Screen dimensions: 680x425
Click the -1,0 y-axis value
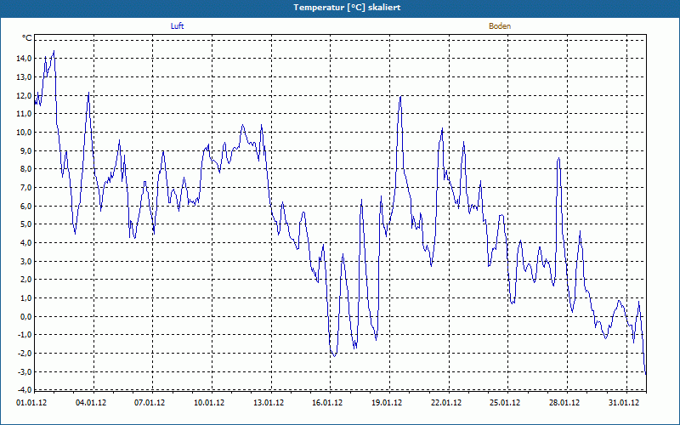(25, 335)
